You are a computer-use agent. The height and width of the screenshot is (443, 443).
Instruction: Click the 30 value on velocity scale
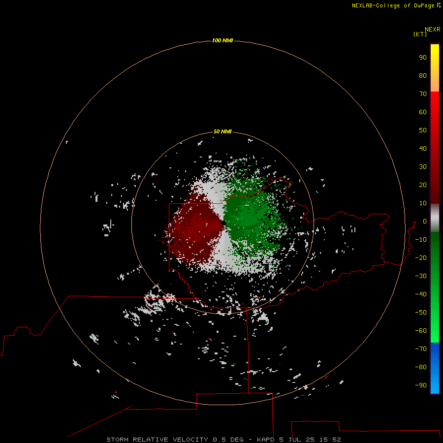point(423,167)
